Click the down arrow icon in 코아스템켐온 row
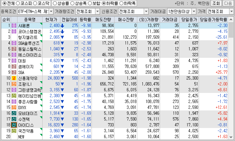The image size is (235, 141). tap(62, 32)
